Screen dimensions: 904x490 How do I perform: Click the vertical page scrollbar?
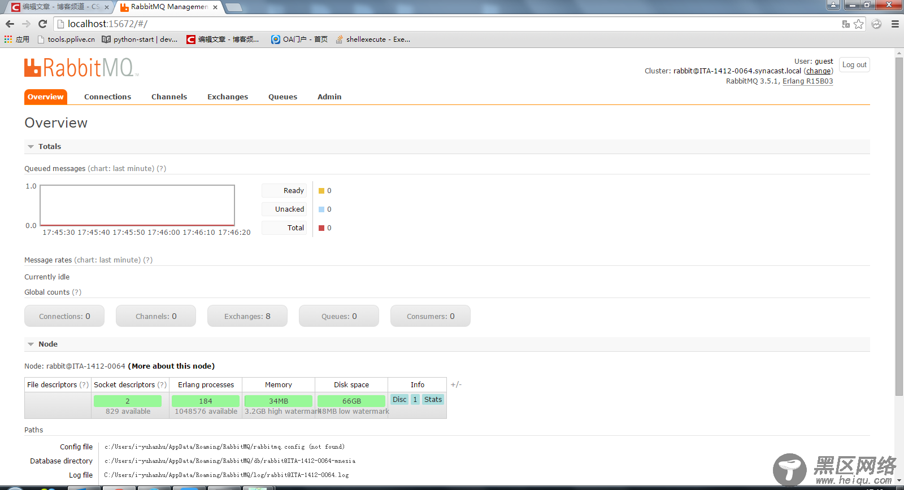[x=899, y=226]
